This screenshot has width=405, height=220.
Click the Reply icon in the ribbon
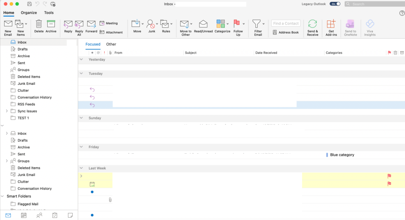[68, 24]
